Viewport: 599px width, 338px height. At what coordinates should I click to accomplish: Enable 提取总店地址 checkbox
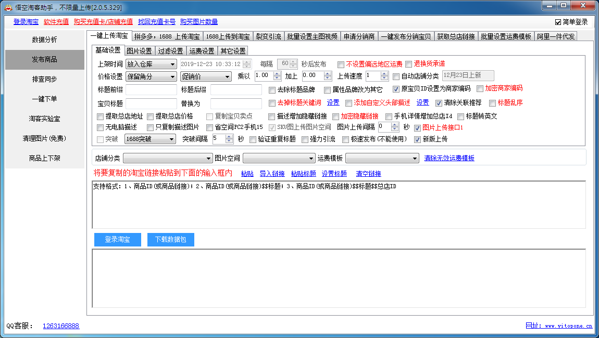point(100,116)
